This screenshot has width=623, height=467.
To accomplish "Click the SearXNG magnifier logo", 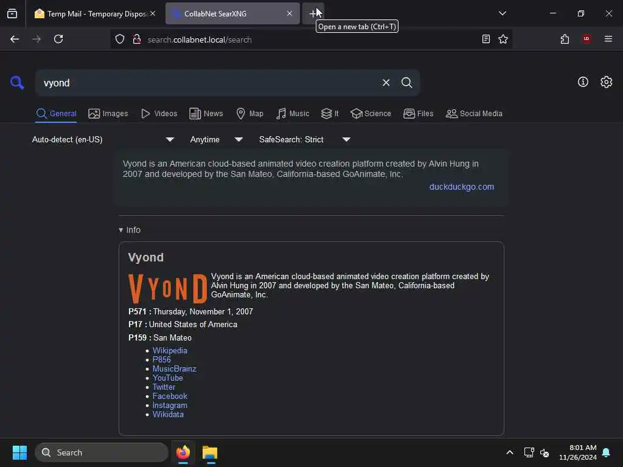I will 17,83.
